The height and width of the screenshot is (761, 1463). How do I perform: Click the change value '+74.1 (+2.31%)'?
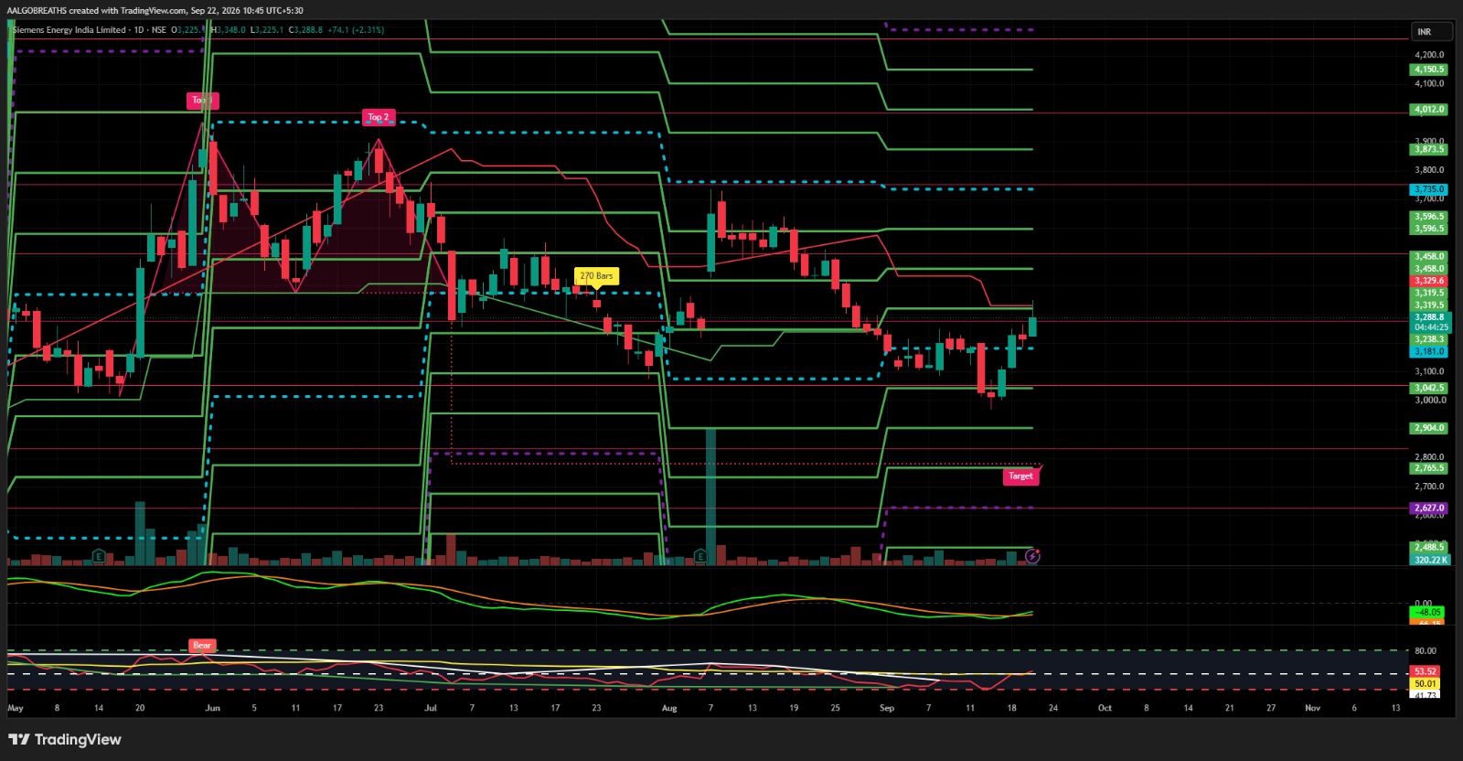[x=357, y=30]
